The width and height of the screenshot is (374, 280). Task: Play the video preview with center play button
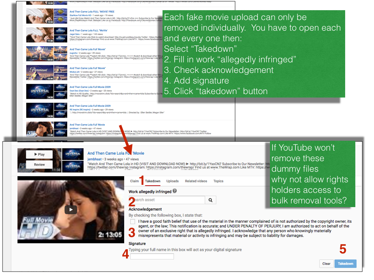(x=71, y=210)
